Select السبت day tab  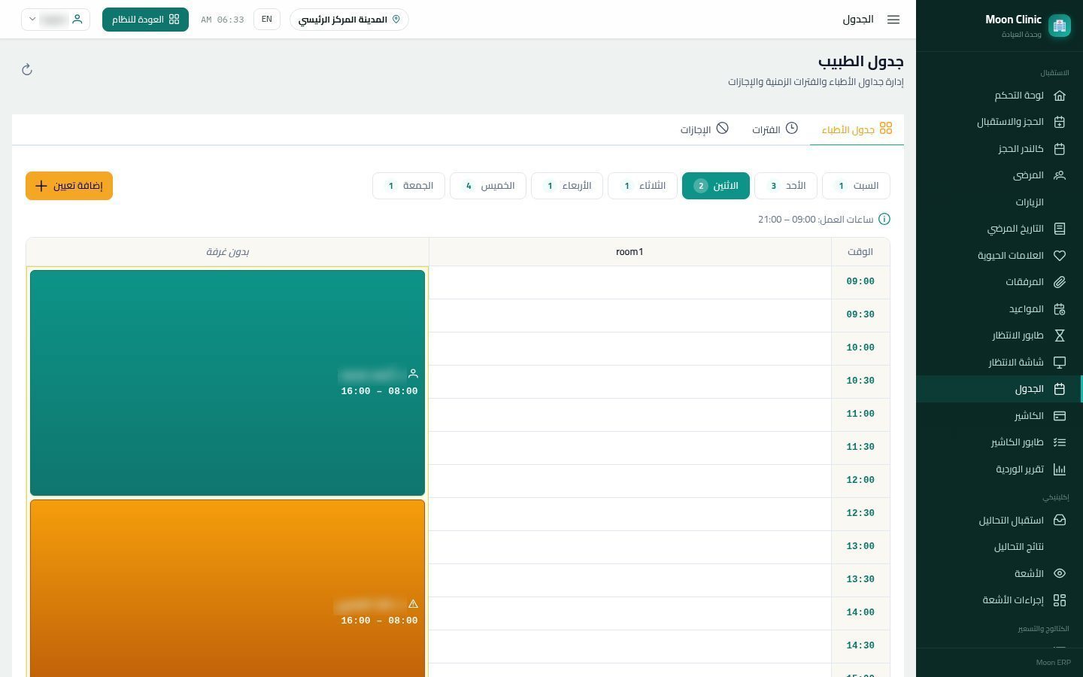pos(856,186)
